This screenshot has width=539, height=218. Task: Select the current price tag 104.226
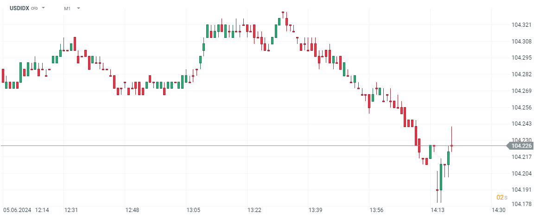pos(521,146)
